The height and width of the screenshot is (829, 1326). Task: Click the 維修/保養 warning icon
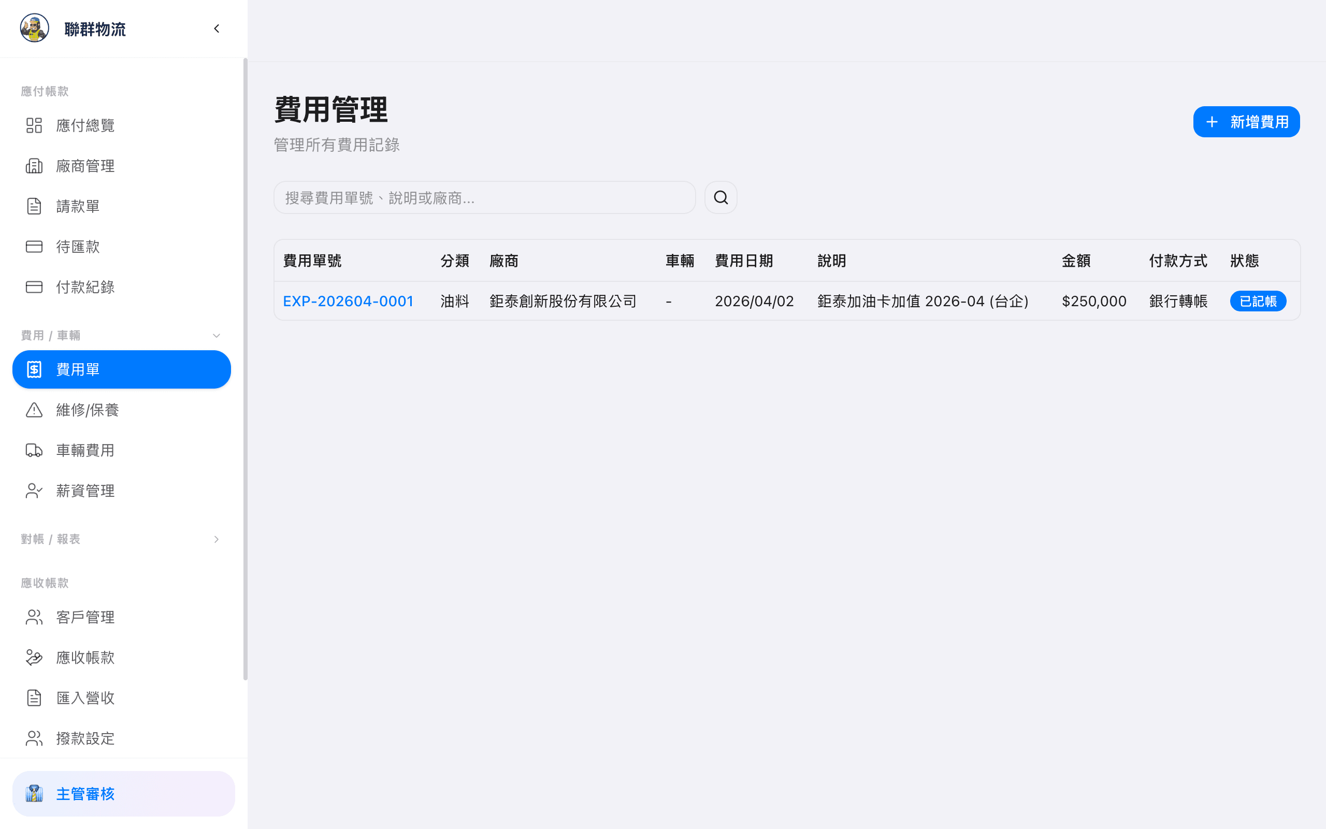pos(34,409)
